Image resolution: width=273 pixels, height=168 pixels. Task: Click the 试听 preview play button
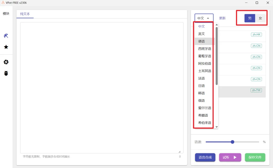pyautogui.click(x=230, y=157)
